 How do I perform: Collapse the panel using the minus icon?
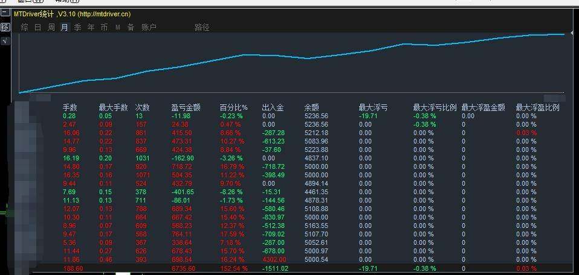point(5,13)
